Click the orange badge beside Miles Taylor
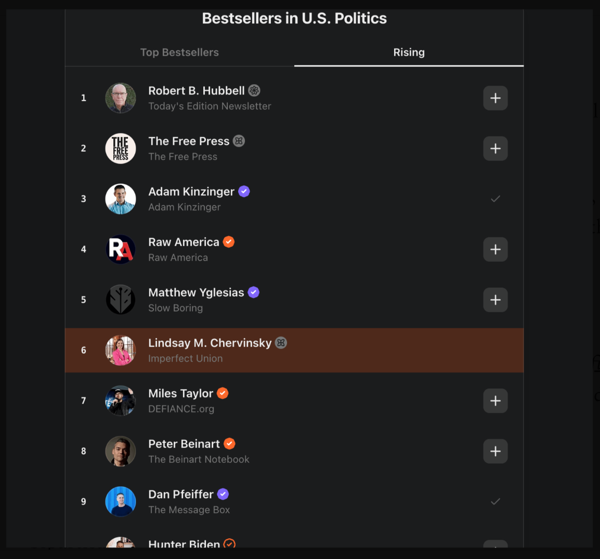Viewport: 600px width, 559px height. pyautogui.click(x=223, y=393)
